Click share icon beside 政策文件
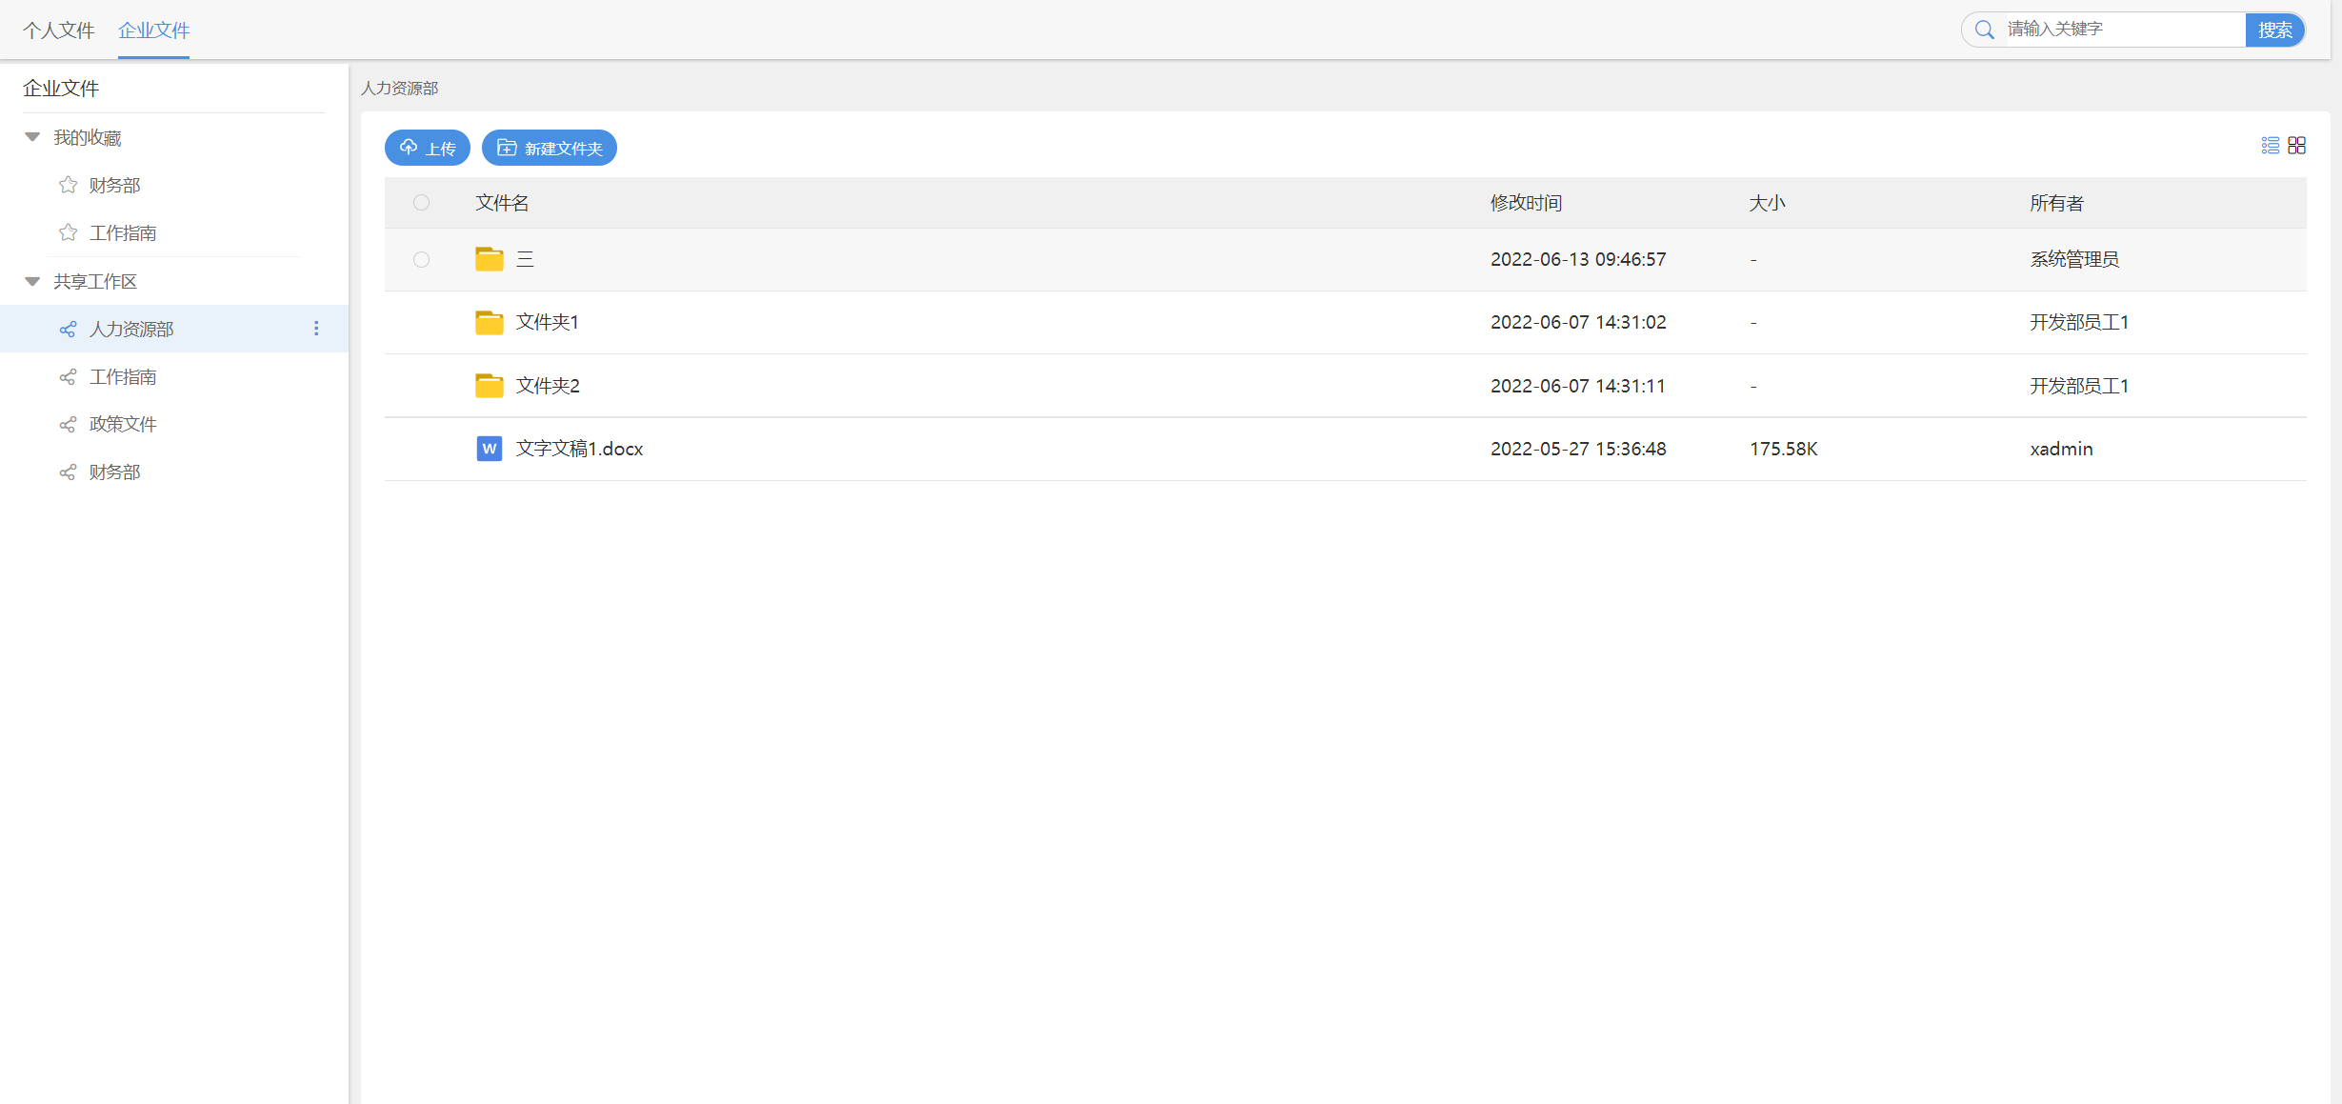 (x=68, y=425)
